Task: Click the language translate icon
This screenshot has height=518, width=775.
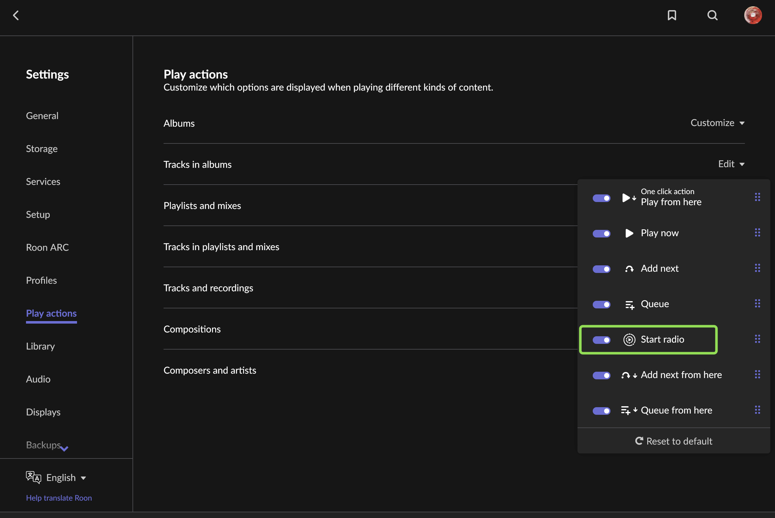Action: tap(33, 477)
